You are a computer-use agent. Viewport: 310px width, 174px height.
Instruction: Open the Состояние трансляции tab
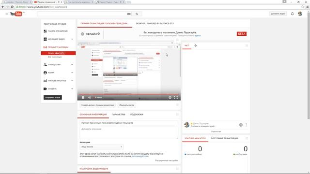pos(225,138)
